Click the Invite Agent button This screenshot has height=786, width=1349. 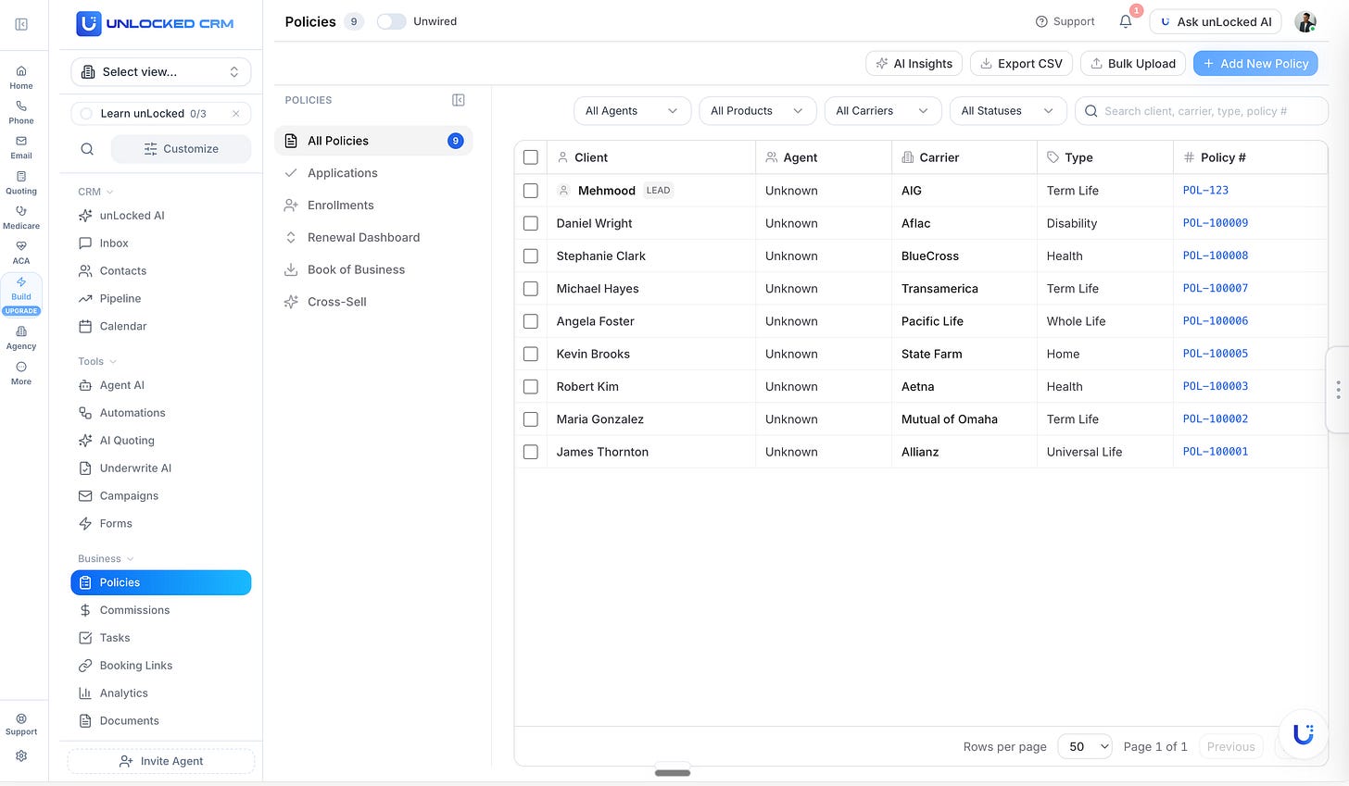pos(161,761)
